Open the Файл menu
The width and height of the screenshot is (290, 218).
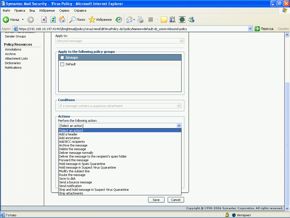[x=6, y=11]
